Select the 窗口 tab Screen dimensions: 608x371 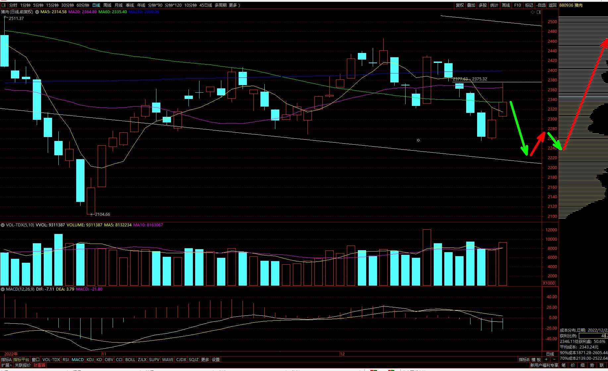tap(36, 359)
